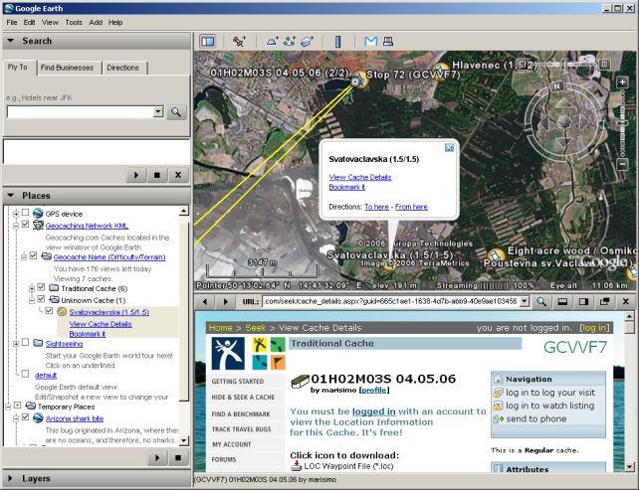Click in the URL address field
Image resolution: width=639 pixels, height=490 pixels.
pyautogui.click(x=390, y=301)
